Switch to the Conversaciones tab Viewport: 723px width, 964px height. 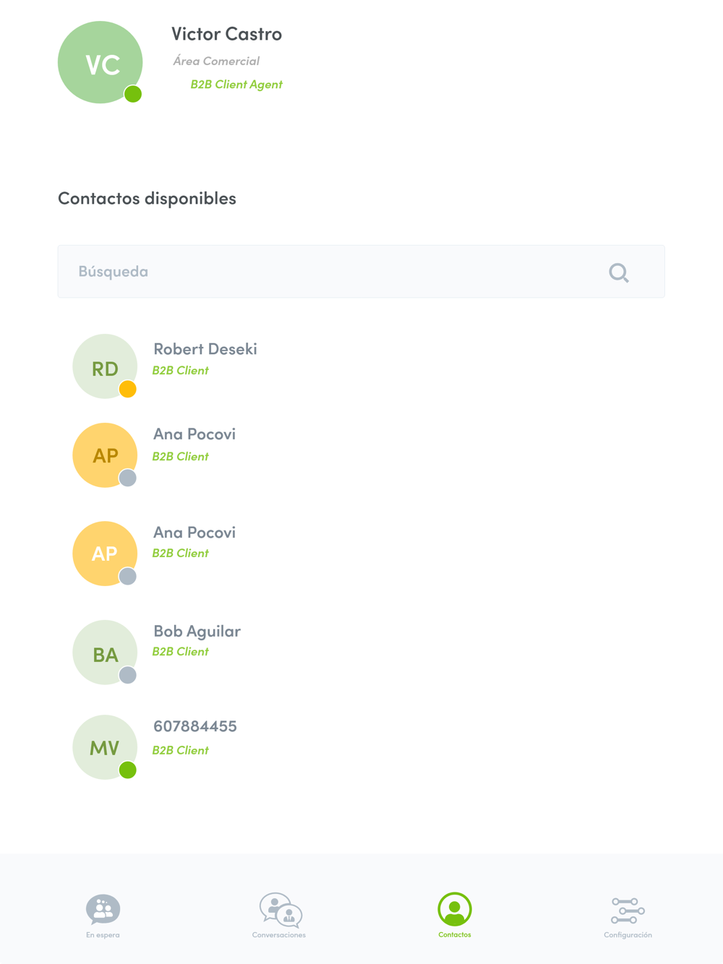[x=280, y=913]
